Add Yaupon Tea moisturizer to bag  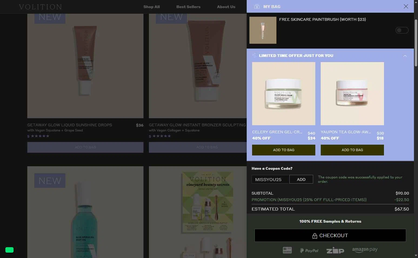pos(352,150)
